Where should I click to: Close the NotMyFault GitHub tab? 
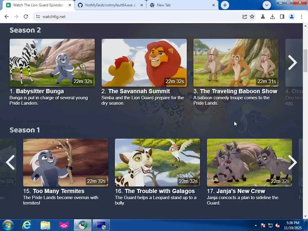(142, 5)
